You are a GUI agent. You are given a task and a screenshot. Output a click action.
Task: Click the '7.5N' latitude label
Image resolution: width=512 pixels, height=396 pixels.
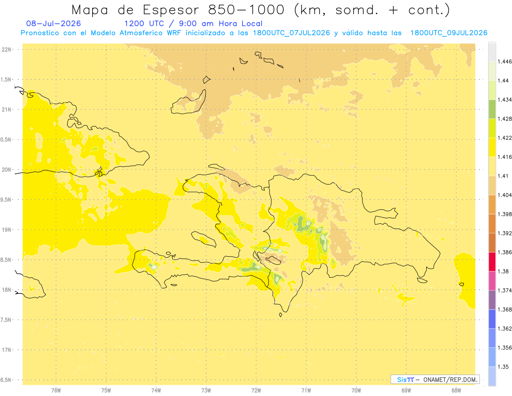[6, 320]
